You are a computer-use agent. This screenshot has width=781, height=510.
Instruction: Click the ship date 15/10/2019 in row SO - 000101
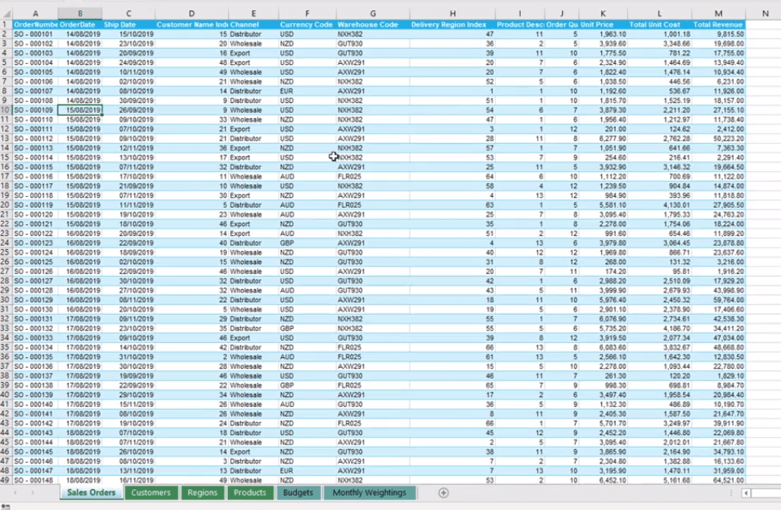[129, 34]
